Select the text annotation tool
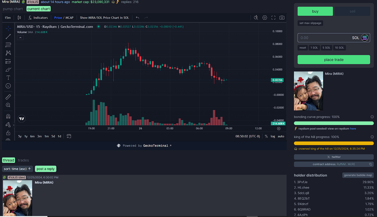The image size is (377, 217). 8,78
